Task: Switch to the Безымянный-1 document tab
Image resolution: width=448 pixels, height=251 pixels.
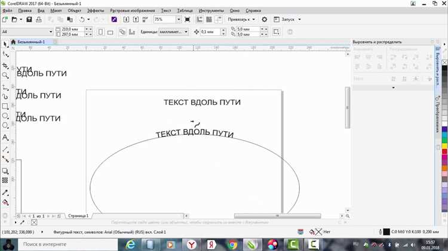Action: click(x=31, y=42)
